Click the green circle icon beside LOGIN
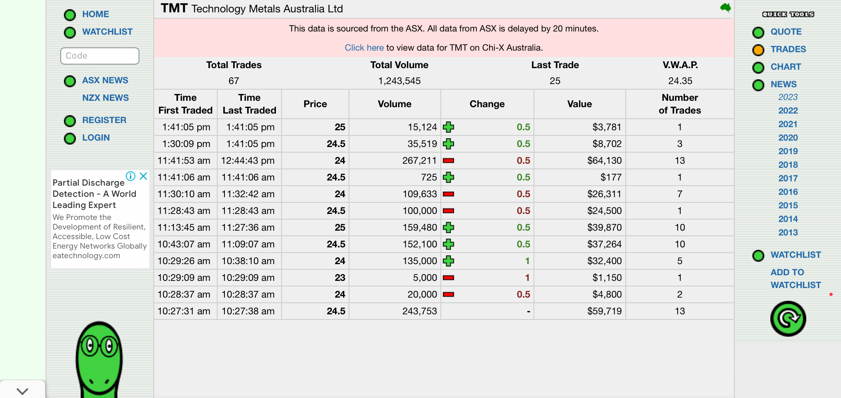This screenshot has width=841, height=398. coord(70,139)
